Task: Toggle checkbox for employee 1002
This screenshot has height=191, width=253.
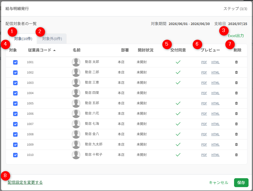Action: [x=15, y=73]
